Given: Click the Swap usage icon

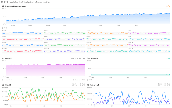Looking at the screenshot, I should pyautogui.click(x=3, y=80).
